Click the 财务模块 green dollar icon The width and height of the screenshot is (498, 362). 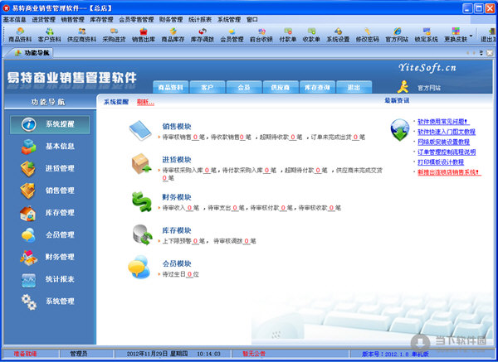point(142,202)
